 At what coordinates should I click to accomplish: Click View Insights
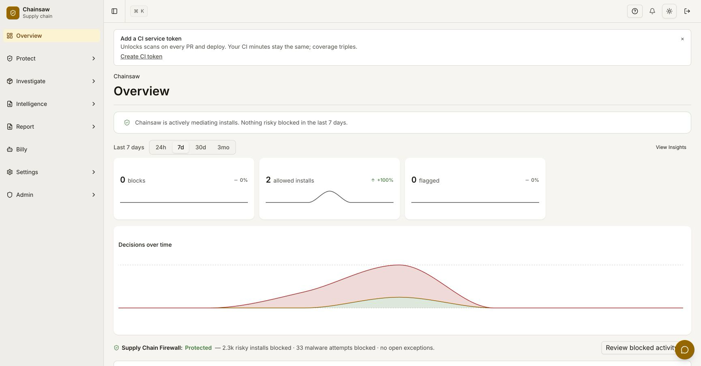click(x=671, y=147)
